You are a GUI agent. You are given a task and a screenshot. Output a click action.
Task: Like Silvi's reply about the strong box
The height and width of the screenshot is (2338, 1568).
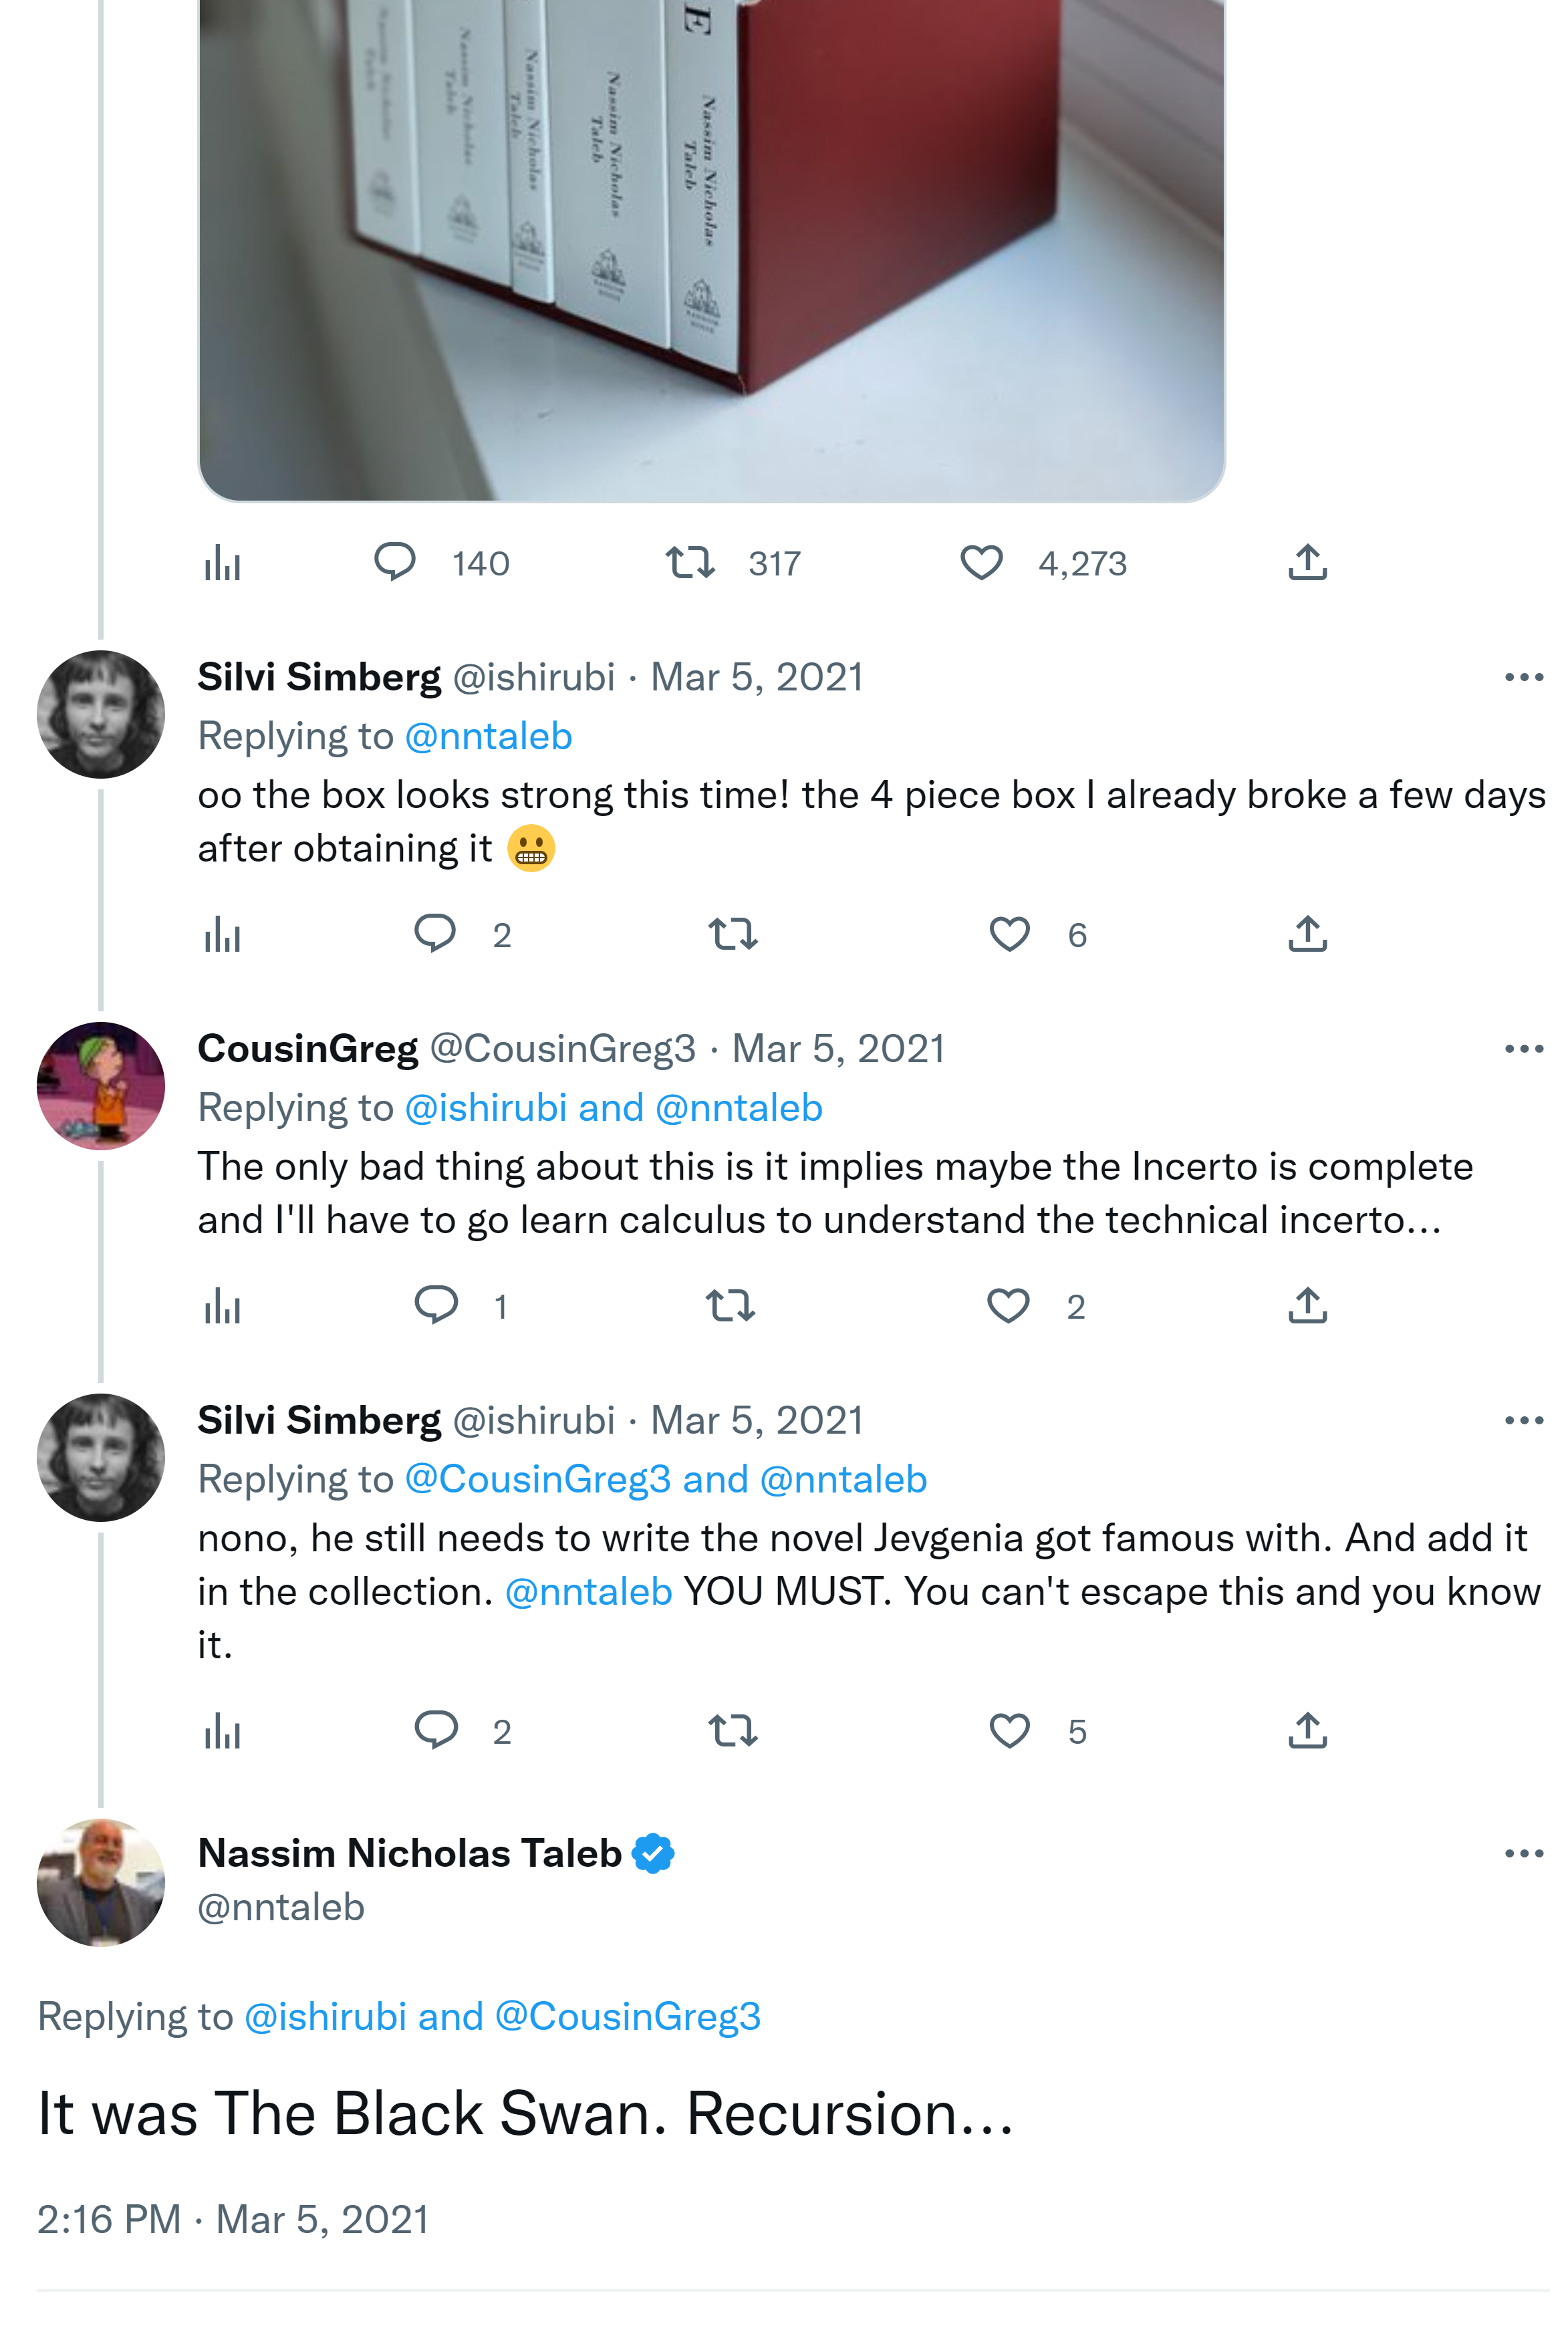click(x=1009, y=934)
